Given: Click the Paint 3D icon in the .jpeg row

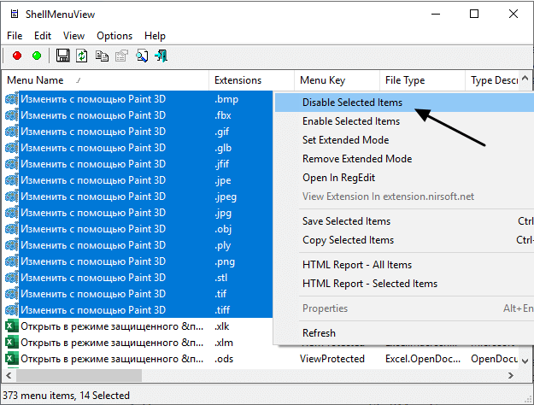Looking at the screenshot, I should 12,197.
